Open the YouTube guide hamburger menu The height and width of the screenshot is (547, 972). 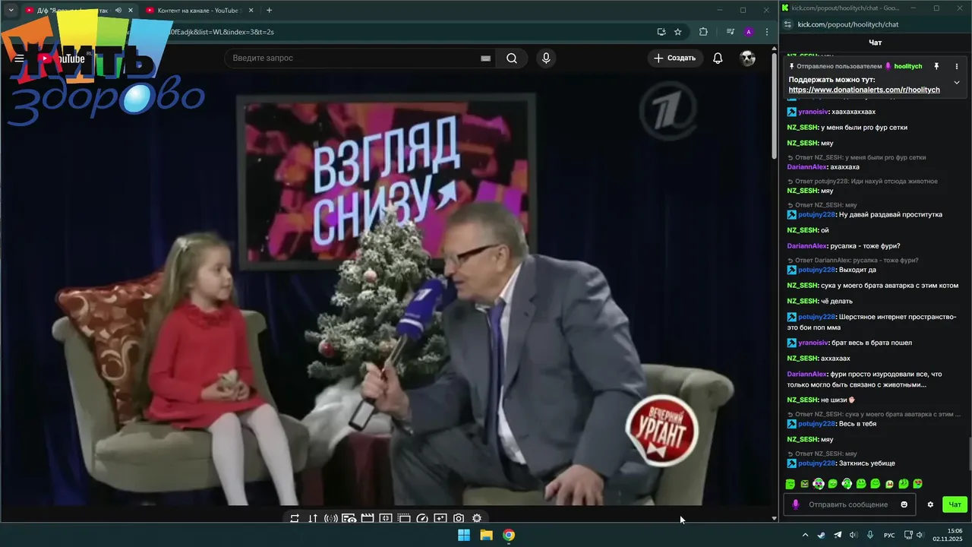19,58
